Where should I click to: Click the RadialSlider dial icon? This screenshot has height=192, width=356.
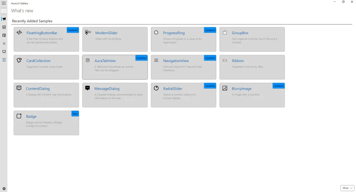tap(156, 88)
